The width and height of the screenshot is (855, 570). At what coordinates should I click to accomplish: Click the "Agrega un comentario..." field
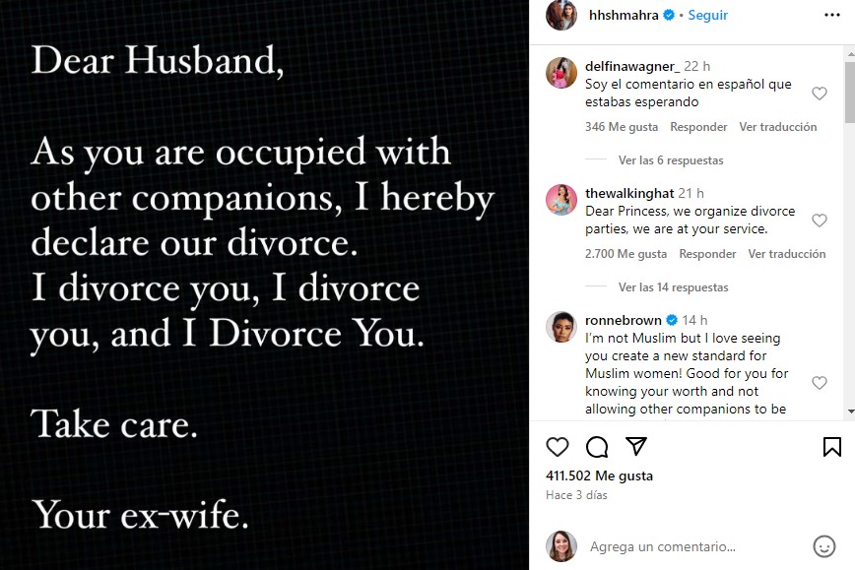pos(690,546)
